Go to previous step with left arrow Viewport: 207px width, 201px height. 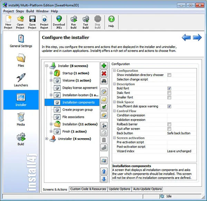(186, 38)
